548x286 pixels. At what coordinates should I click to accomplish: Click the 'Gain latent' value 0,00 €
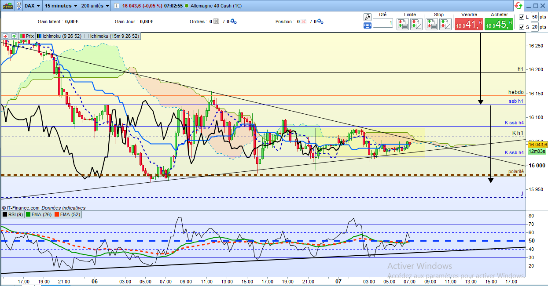pyautogui.click(x=72, y=22)
